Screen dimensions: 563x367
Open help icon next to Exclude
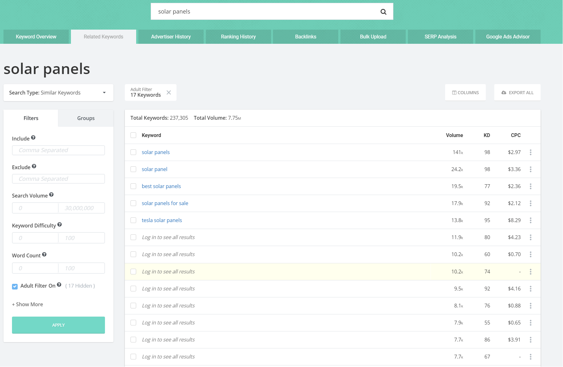(34, 166)
